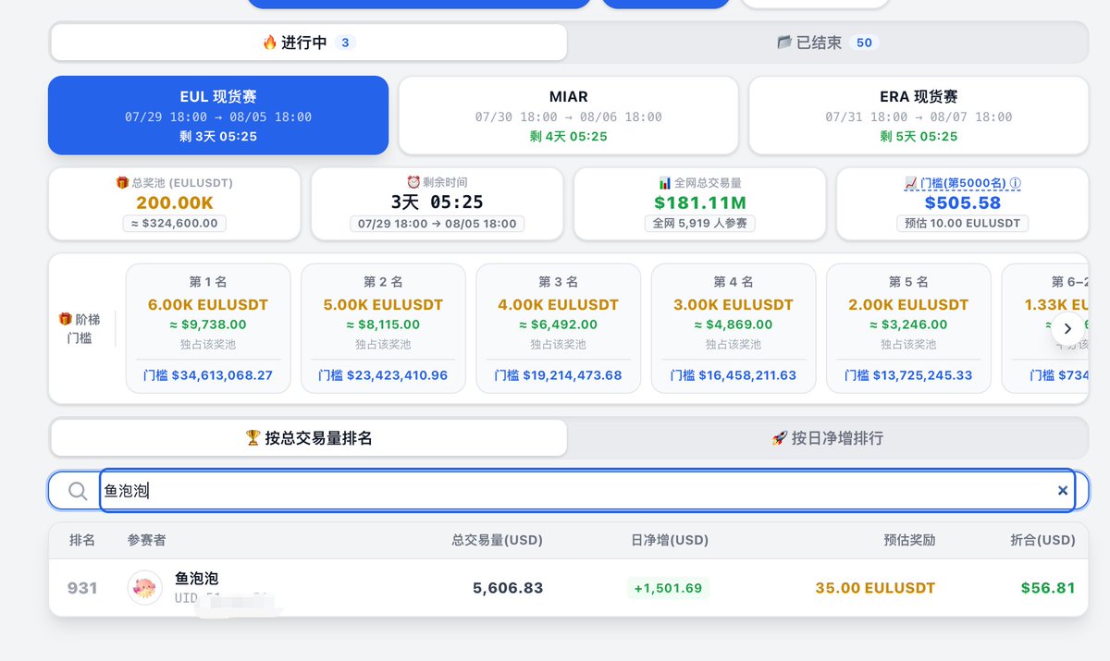
Task: Open the 第 2 名 prize card
Action: (x=383, y=328)
